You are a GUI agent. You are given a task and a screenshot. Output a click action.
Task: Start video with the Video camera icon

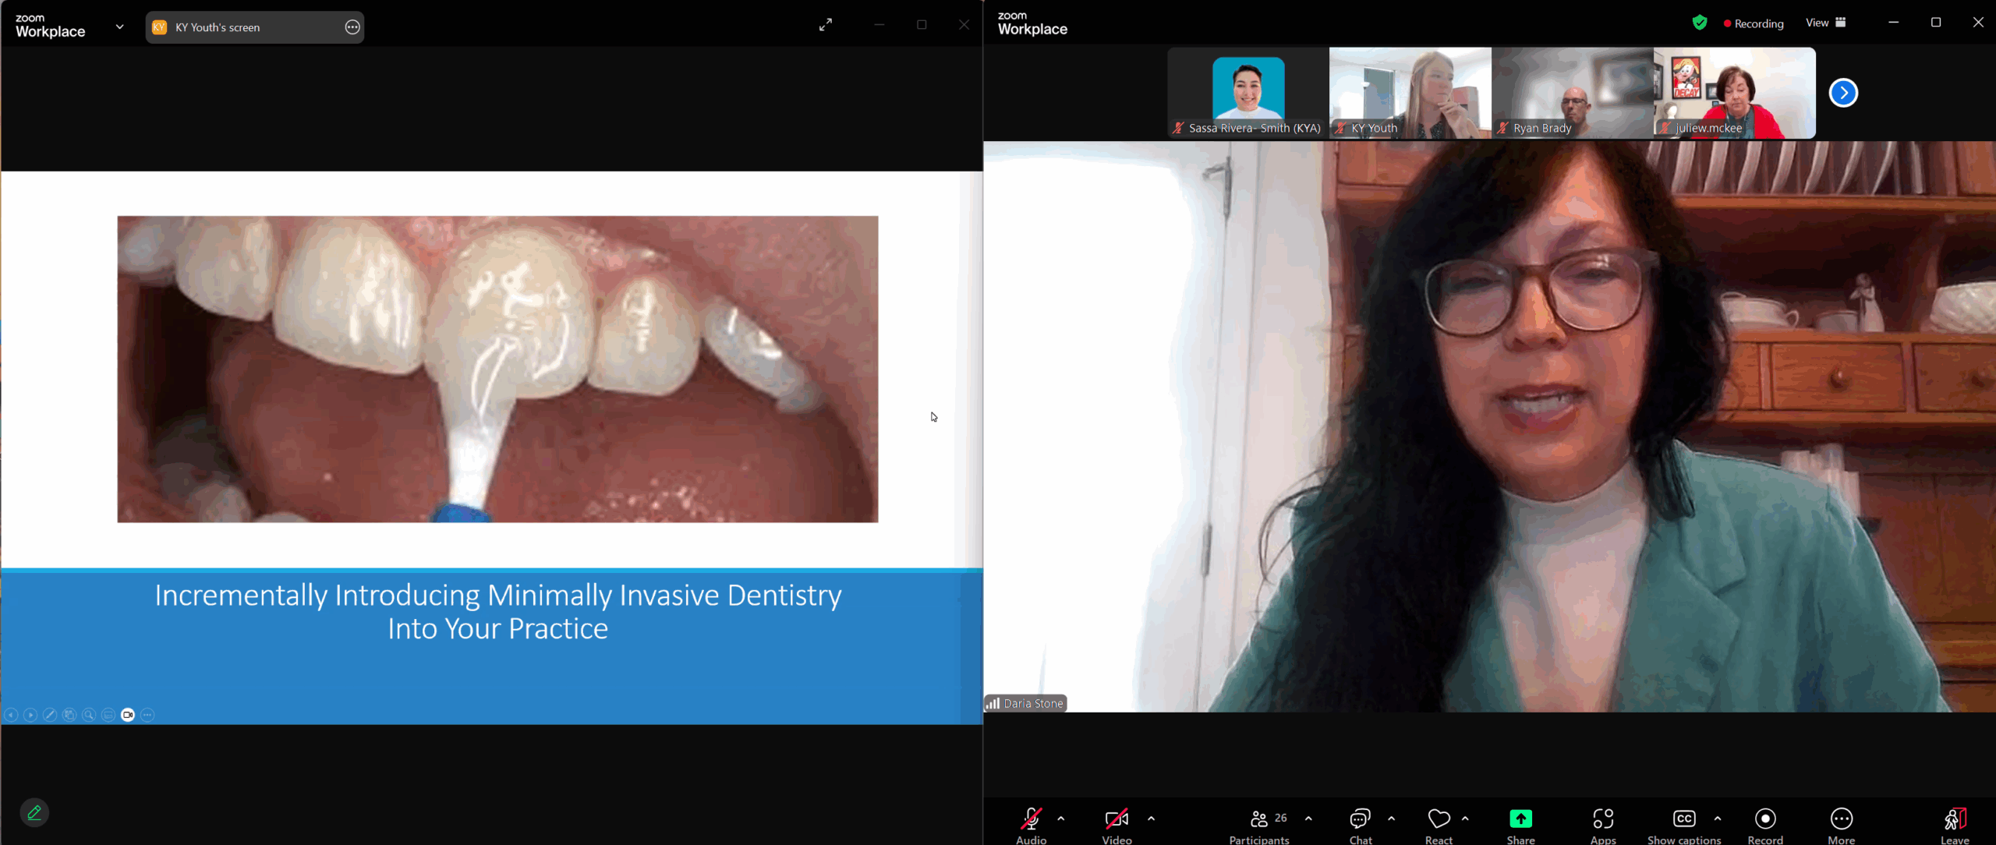click(1117, 818)
